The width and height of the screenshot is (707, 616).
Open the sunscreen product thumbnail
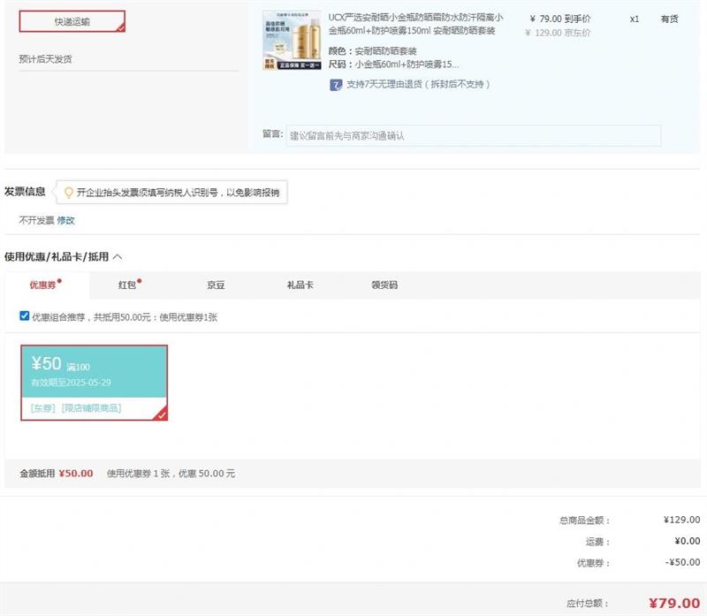[293, 41]
